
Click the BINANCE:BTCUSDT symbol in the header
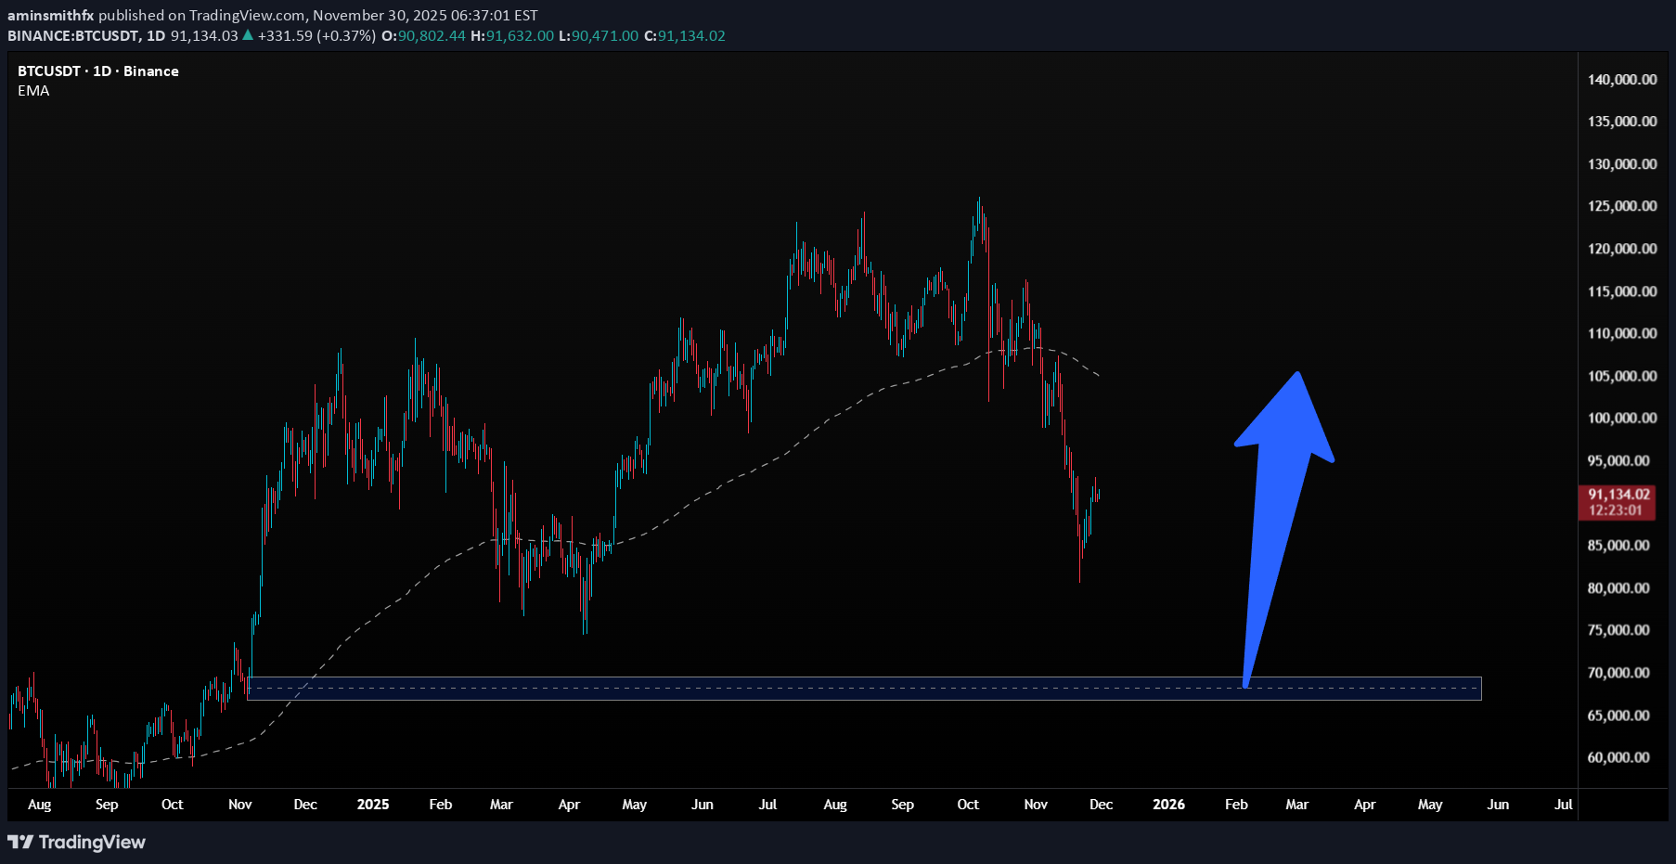(x=72, y=36)
